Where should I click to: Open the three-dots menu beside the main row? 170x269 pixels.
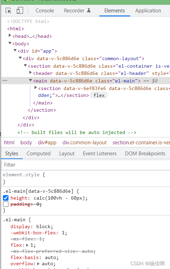coord(5,81)
